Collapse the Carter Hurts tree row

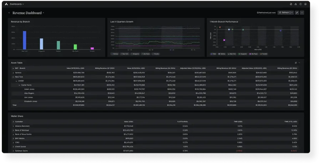(x=19, y=85)
